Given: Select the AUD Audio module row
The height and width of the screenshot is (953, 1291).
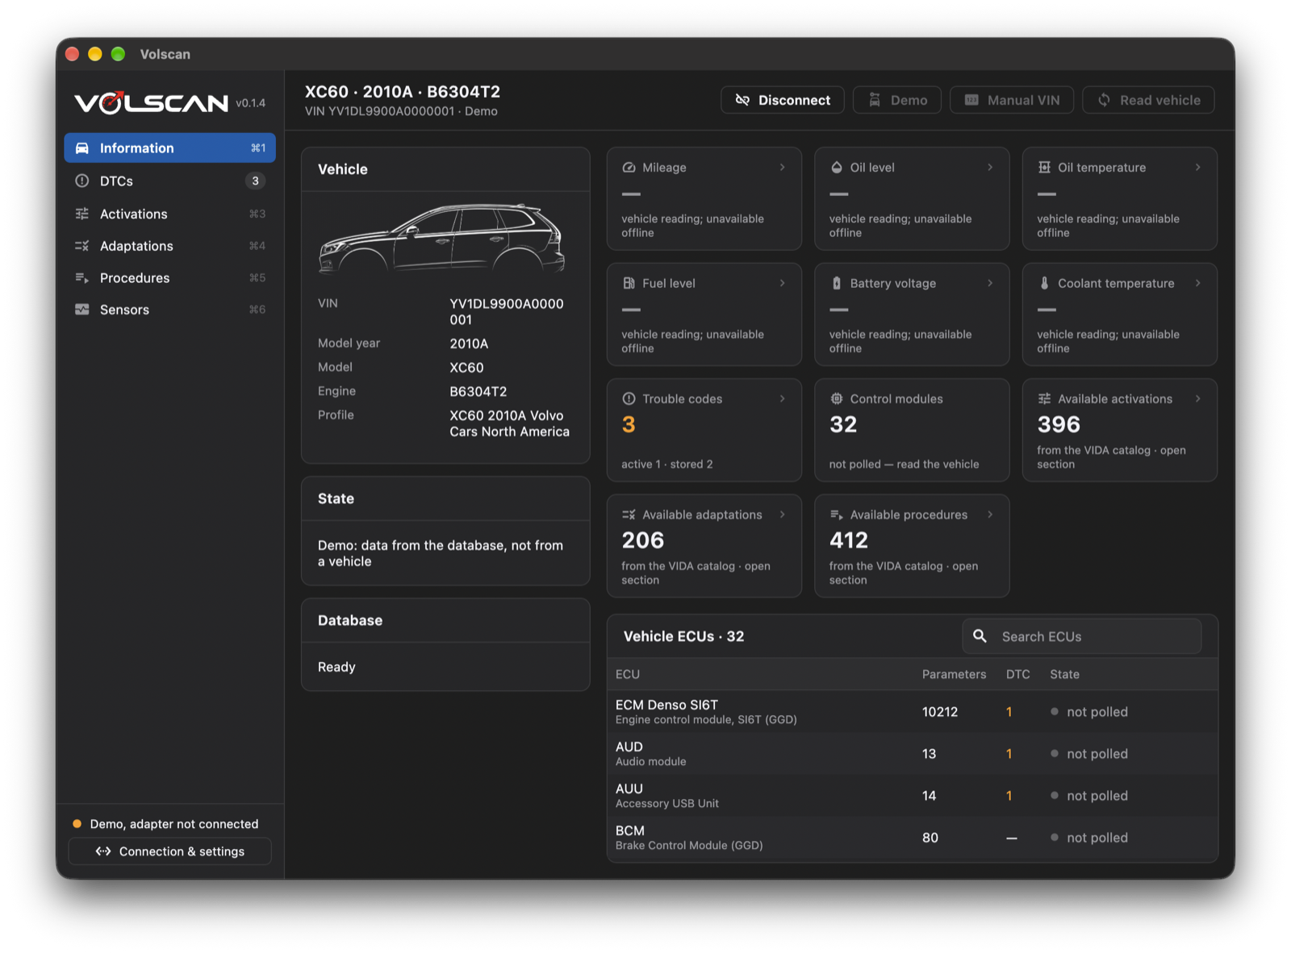Looking at the screenshot, I should [x=912, y=754].
